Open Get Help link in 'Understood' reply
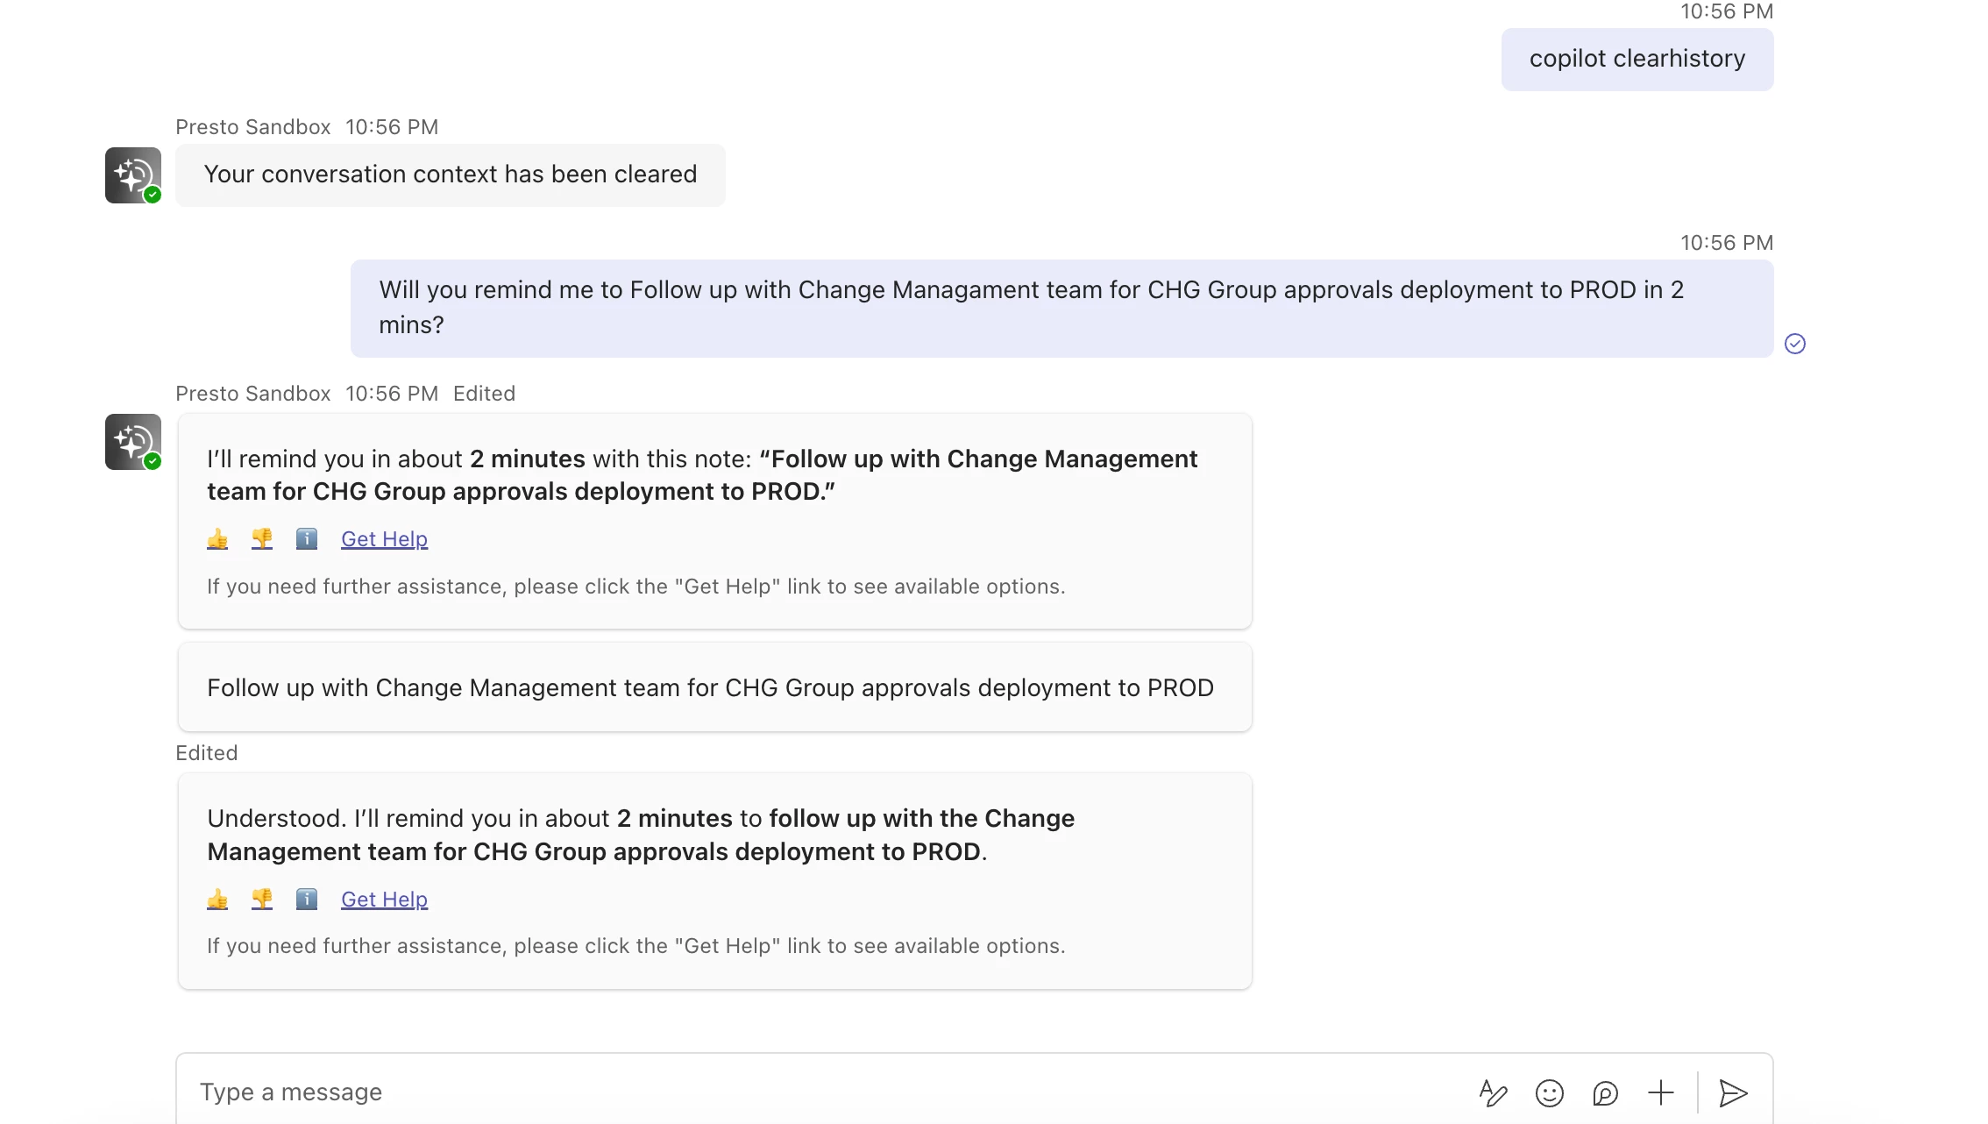The width and height of the screenshot is (1988, 1124). click(384, 900)
